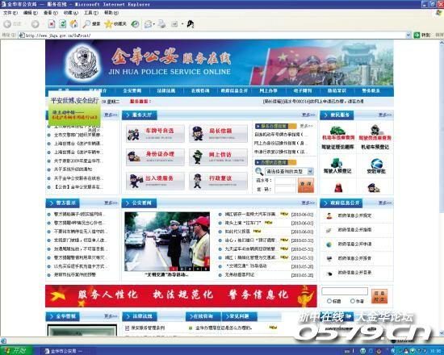Open the 文件 (File) menu
Image resolution: width=444 pixels, height=355 pixels.
click(x=10, y=13)
